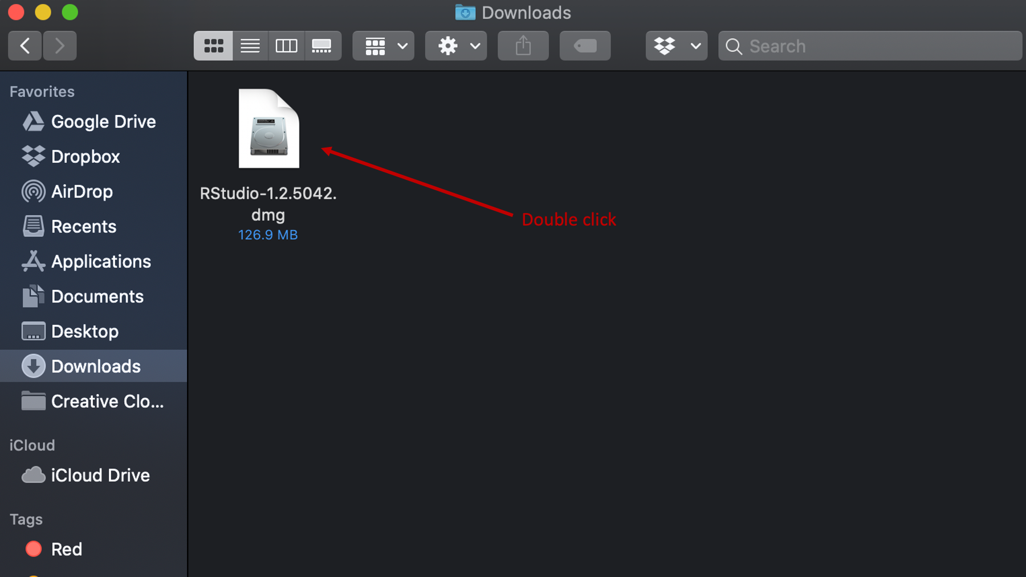This screenshot has height=577, width=1026.
Task: Click in the Search field
Action: click(870, 46)
